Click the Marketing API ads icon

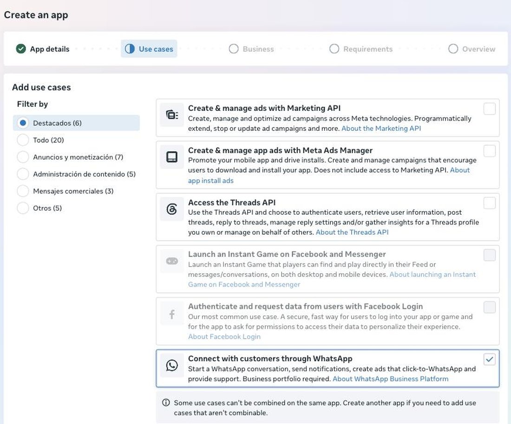click(x=172, y=115)
